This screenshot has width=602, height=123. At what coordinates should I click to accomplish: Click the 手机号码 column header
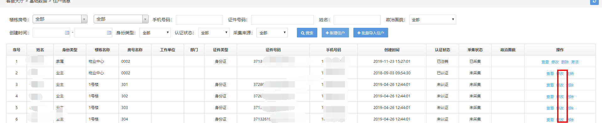pos(334,50)
